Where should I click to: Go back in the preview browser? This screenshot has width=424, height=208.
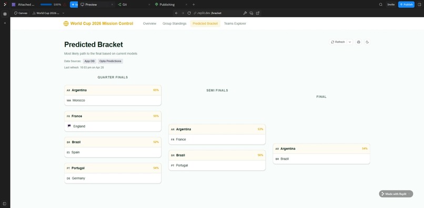click(176, 13)
